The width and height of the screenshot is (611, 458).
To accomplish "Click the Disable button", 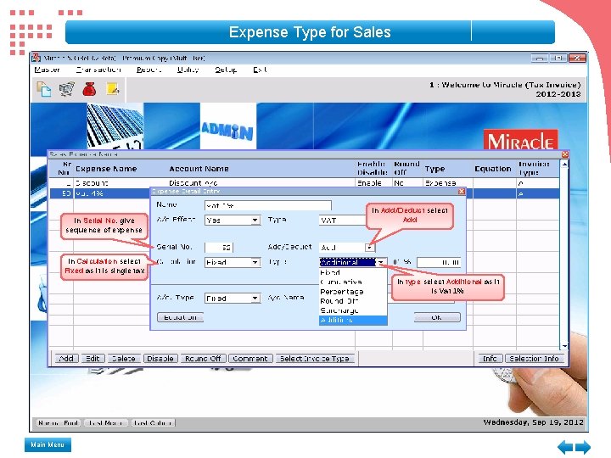I will pos(160,358).
